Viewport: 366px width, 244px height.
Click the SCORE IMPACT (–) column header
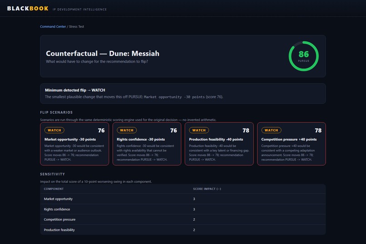pyautogui.click(x=207, y=189)
